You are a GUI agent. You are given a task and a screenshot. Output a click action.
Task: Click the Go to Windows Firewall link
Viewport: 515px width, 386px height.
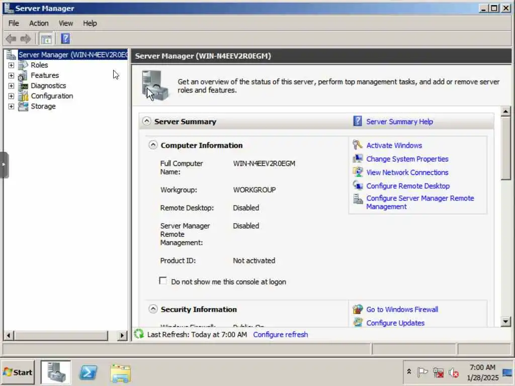tap(402, 310)
